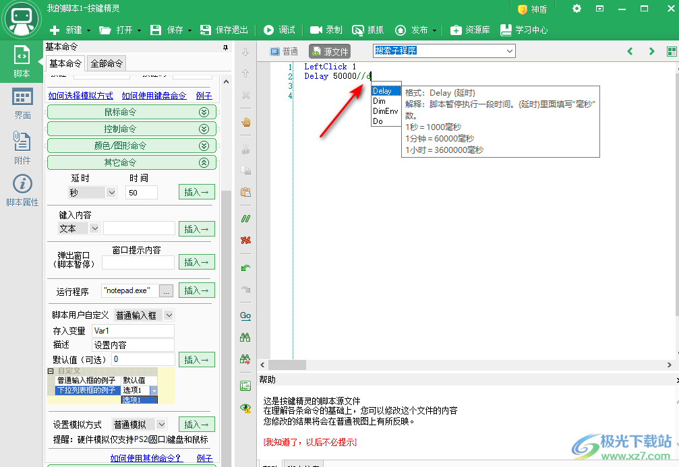Click the eye with warning icon
This screenshot has height=467, width=679.
[245, 408]
